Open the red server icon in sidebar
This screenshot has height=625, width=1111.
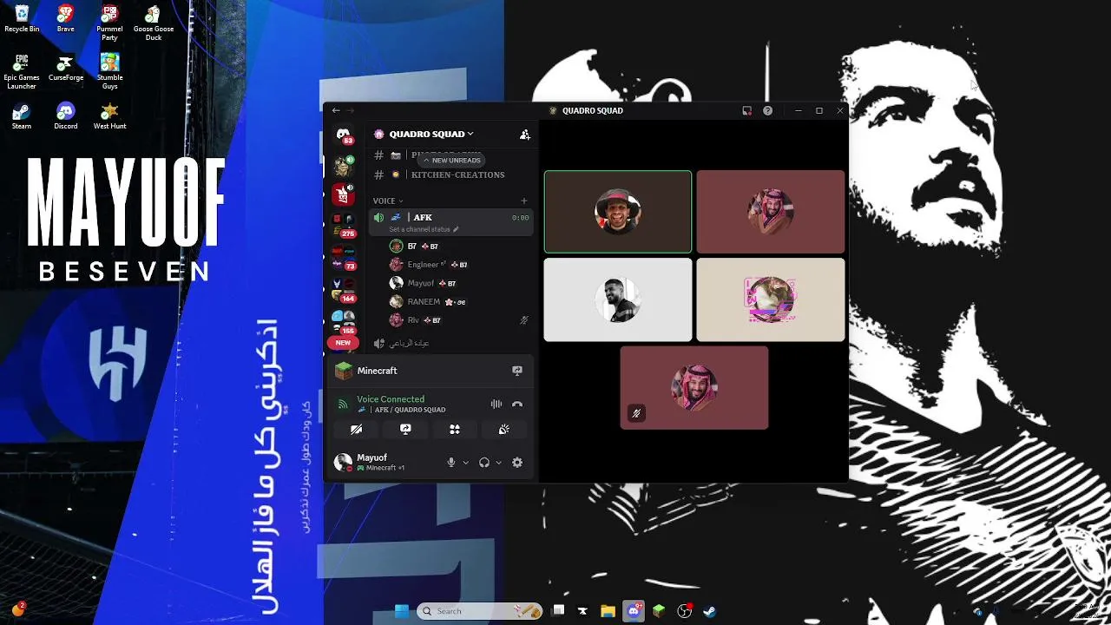point(343,194)
